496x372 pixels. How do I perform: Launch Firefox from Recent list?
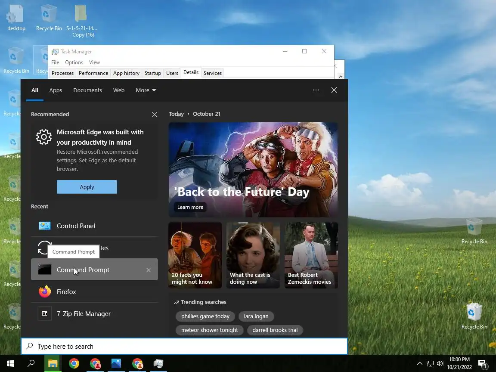click(x=94, y=291)
